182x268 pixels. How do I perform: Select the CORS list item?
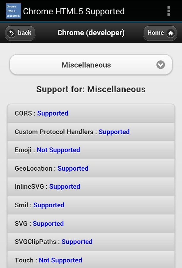coord(91,113)
